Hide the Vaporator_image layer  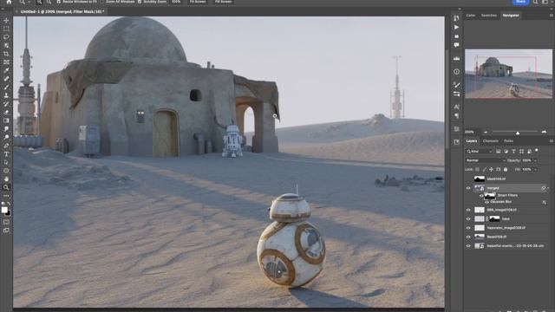pyautogui.click(x=468, y=228)
